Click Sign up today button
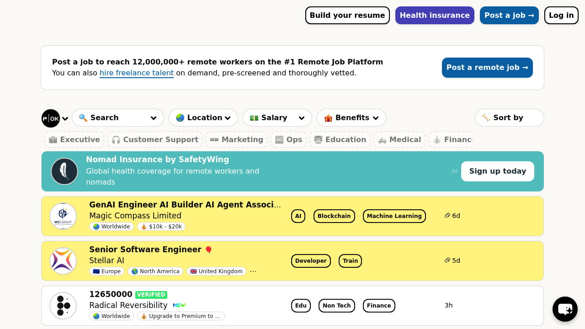The width and height of the screenshot is (585, 329). point(498,171)
